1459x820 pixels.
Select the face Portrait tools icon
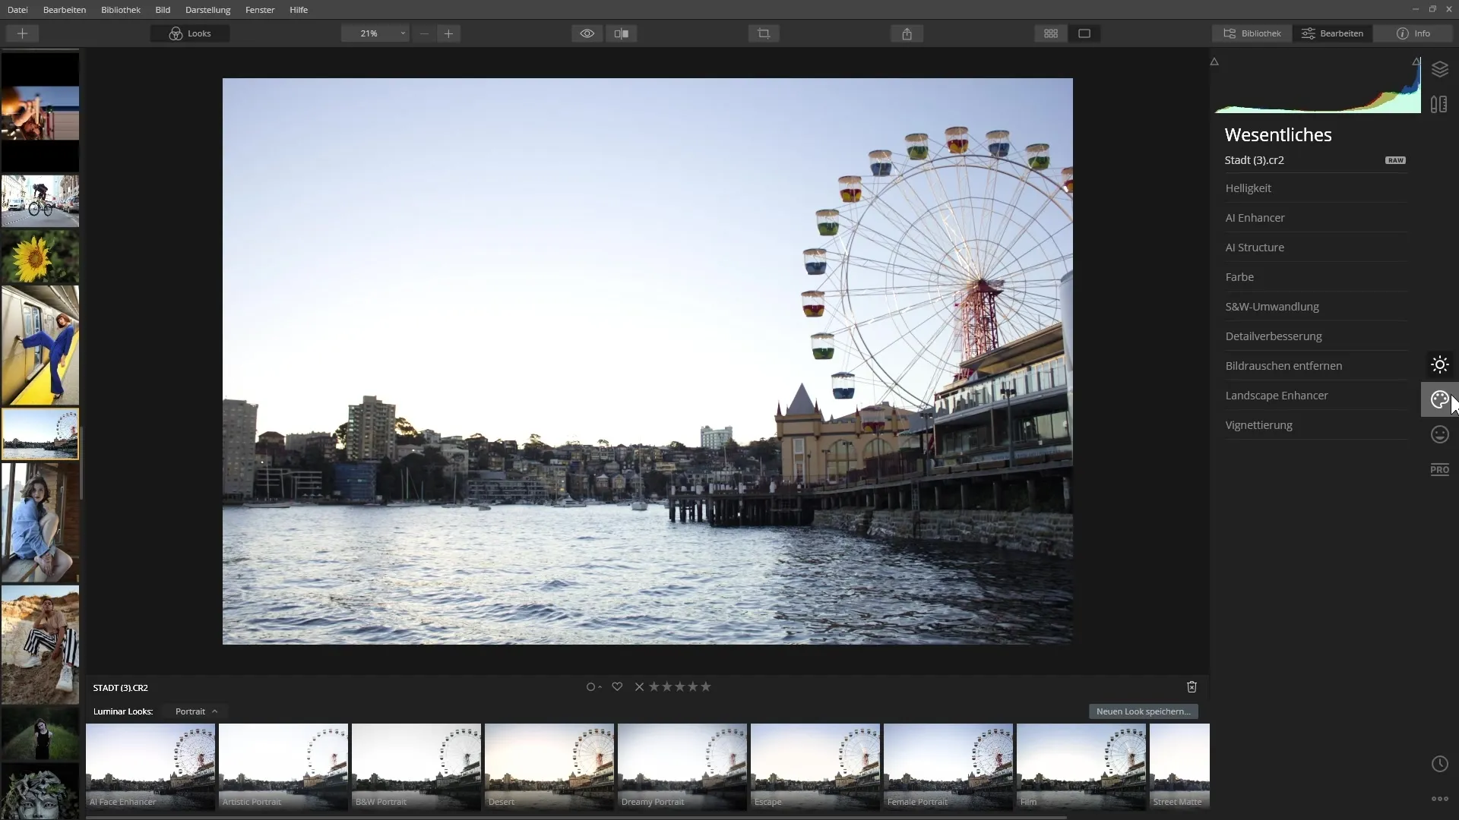click(1439, 434)
